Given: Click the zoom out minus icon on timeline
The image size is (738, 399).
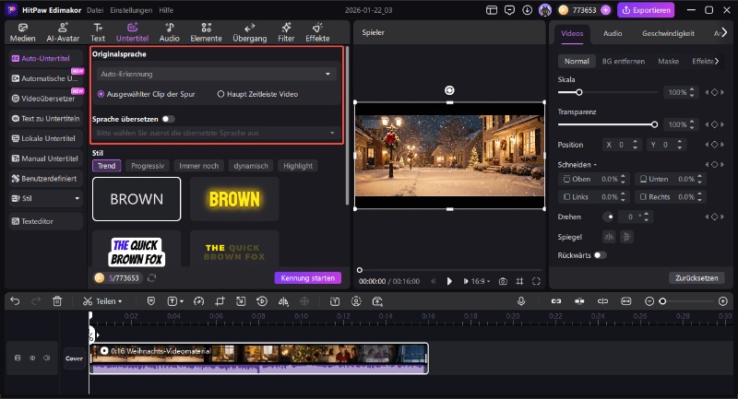Looking at the screenshot, I should [649, 301].
